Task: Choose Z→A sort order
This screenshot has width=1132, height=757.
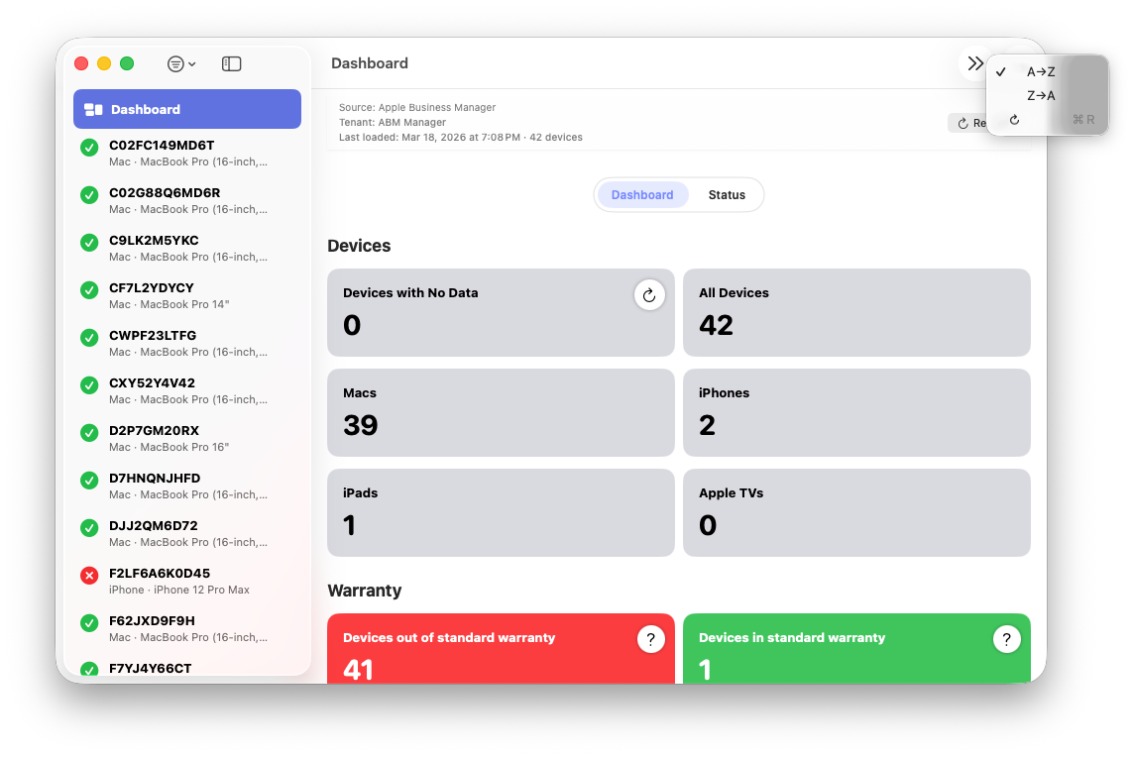Action: pyautogui.click(x=1041, y=96)
